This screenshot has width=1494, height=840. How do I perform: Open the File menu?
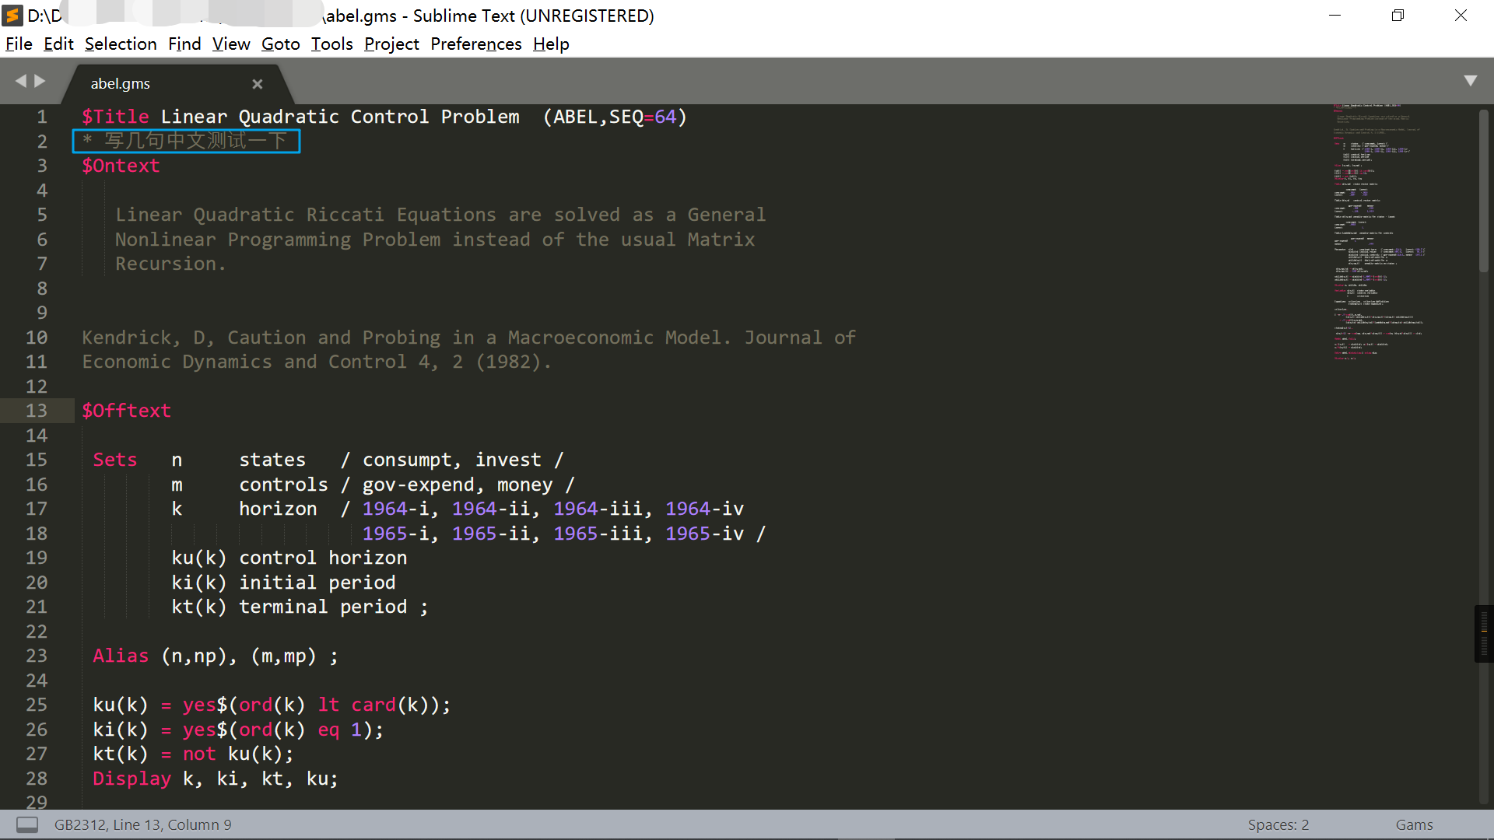18,44
